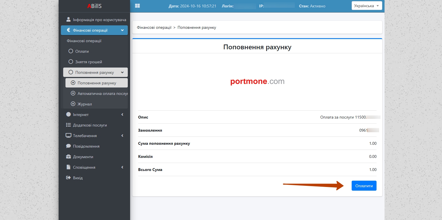Open the Оплати page
This screenshot has height=220, width=442.
pyautogui.click(x=95, y=51)
